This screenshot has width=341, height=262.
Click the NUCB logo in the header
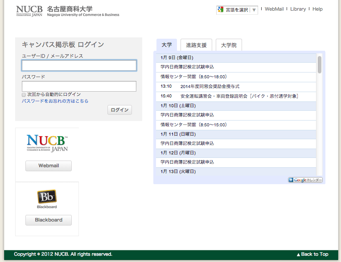pos(29,11)
